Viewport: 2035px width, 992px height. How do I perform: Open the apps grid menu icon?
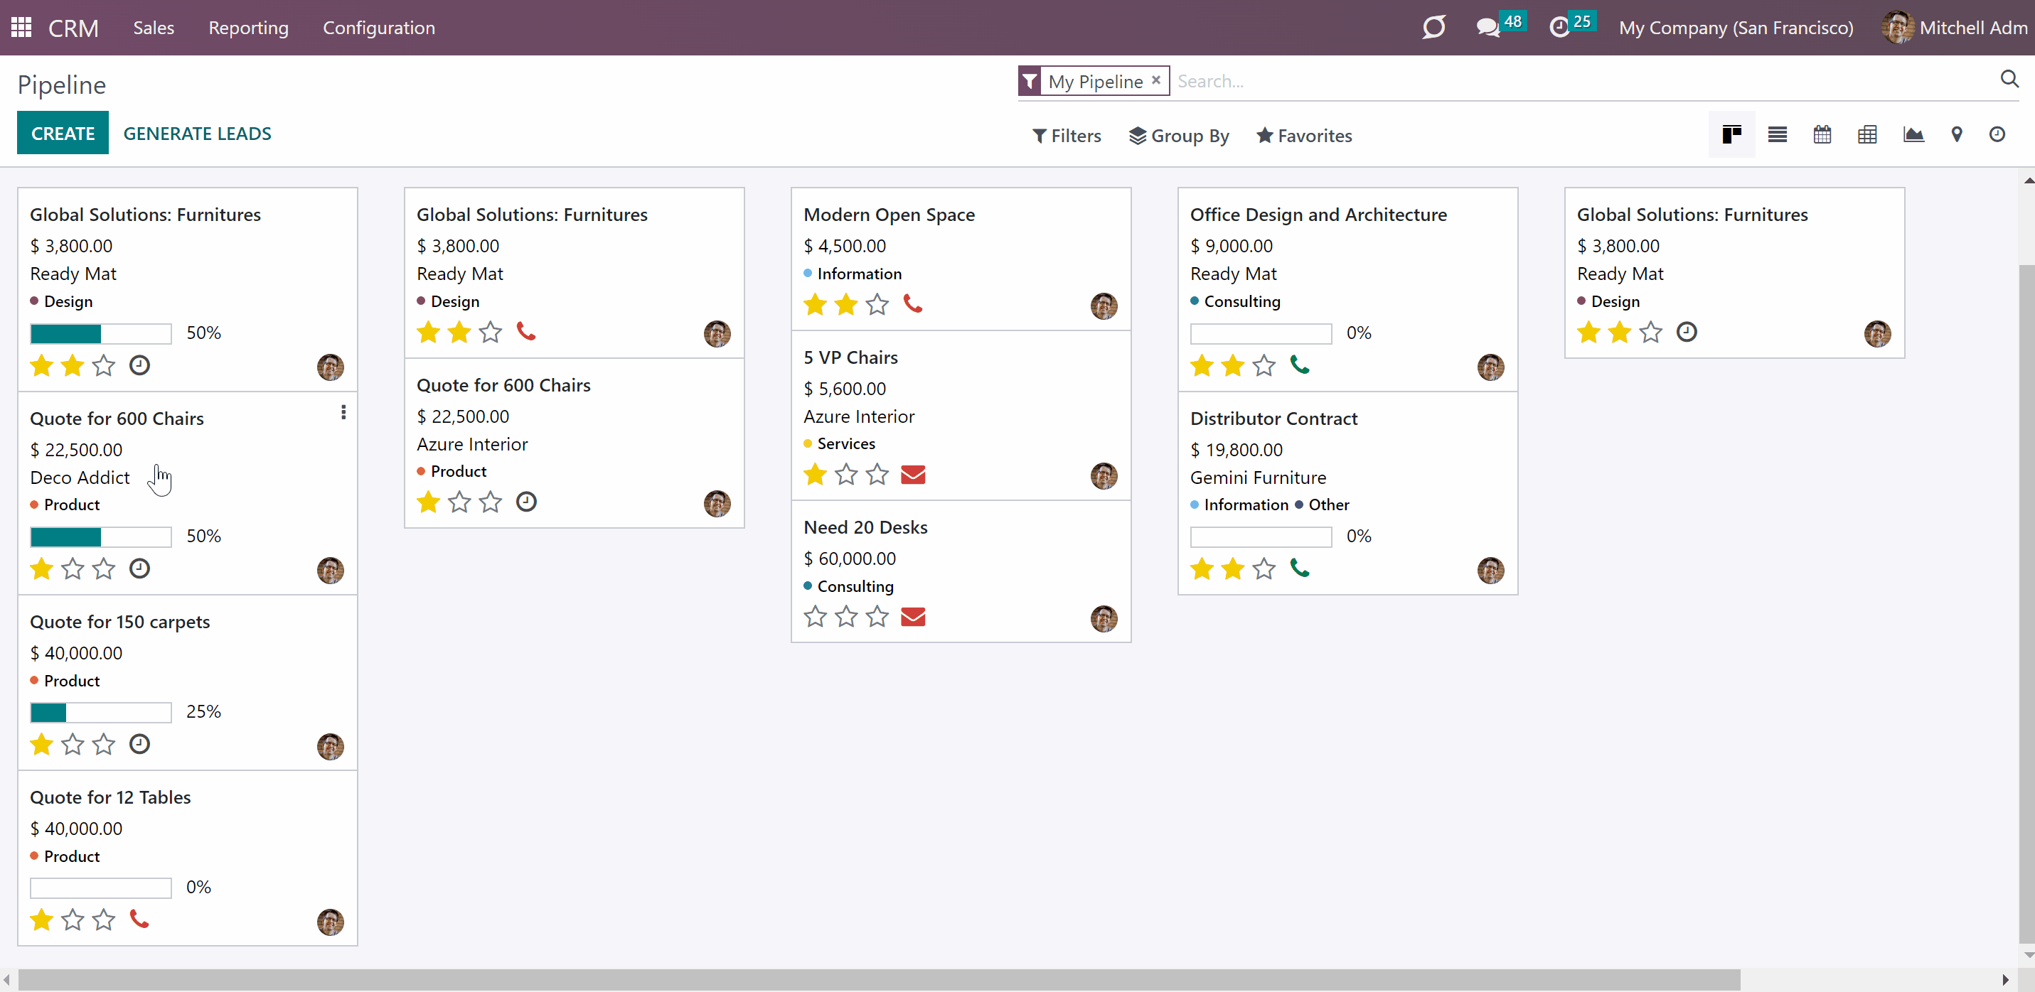click(21, 28)
